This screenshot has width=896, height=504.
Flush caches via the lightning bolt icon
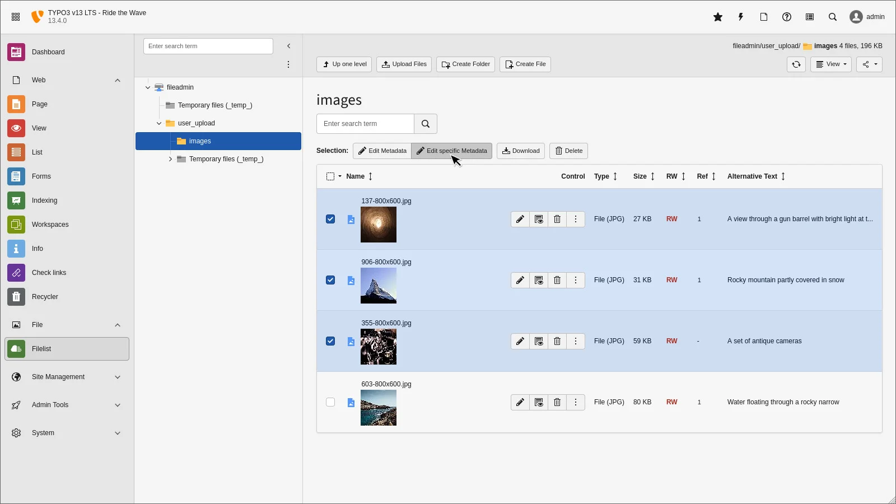pyautogui.click(x=740, y=17)
